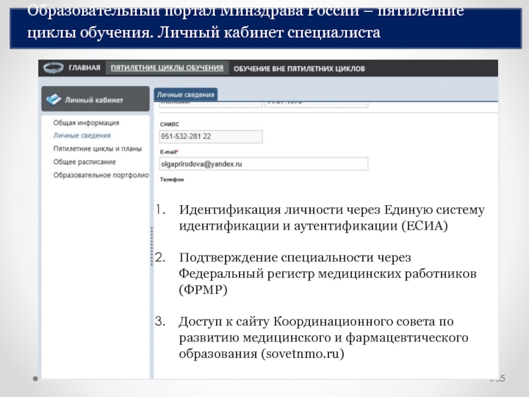Go to ОБУЧЕНИЕ ВНЕ ПЯТИЛЕТНИХ ЦИКЛОВ
The height and width of the screenshot is (397, 529).
point(299,68)
